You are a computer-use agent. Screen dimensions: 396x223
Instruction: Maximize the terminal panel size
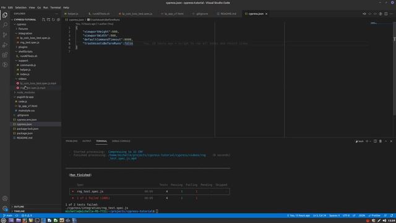coord(385,141)
